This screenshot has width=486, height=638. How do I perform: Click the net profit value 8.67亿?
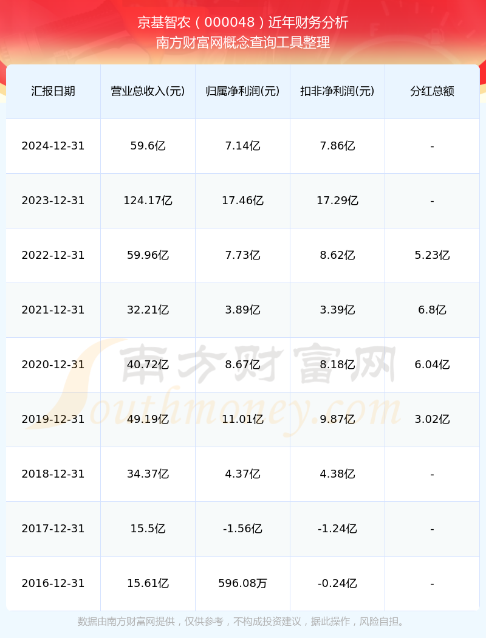tap(243, 365)
